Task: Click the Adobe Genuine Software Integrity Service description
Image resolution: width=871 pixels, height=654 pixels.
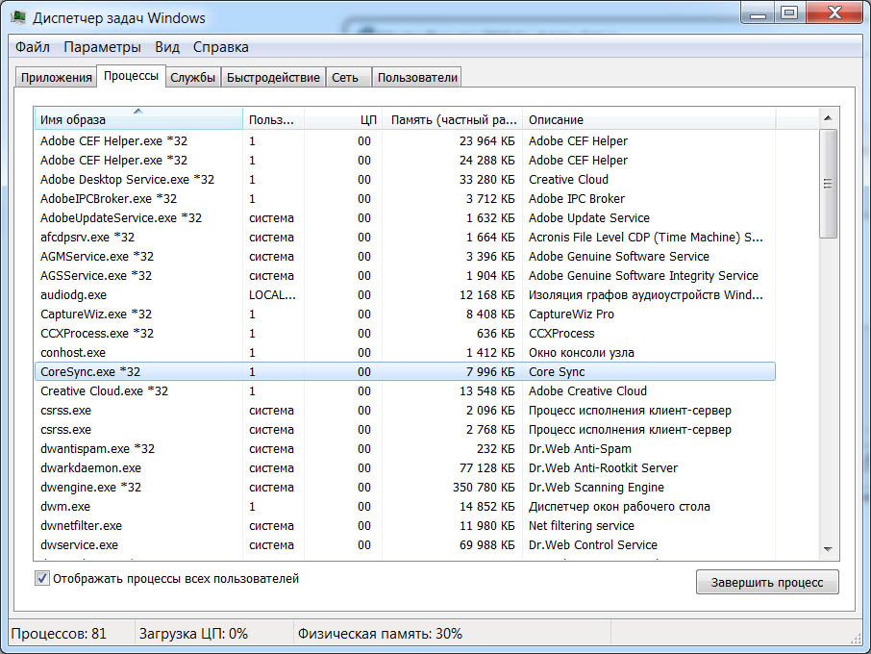Action: coord(643,276)
